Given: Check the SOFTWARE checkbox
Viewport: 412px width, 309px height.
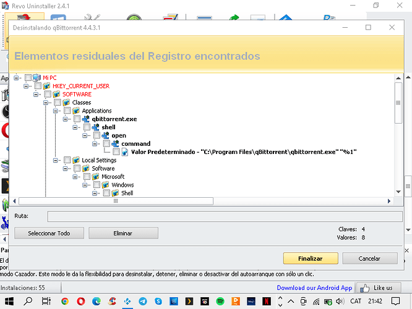Looking at the screenshot, I should point(48,94).
